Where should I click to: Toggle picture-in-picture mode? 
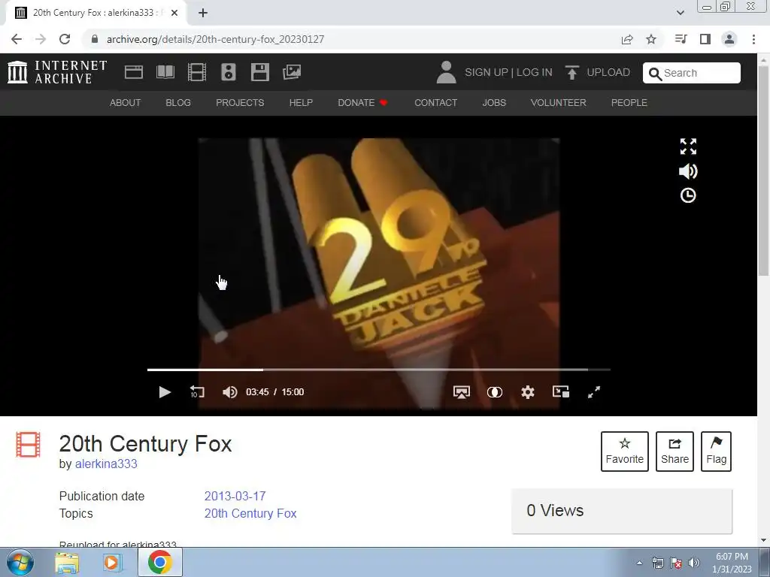[561, 391]
